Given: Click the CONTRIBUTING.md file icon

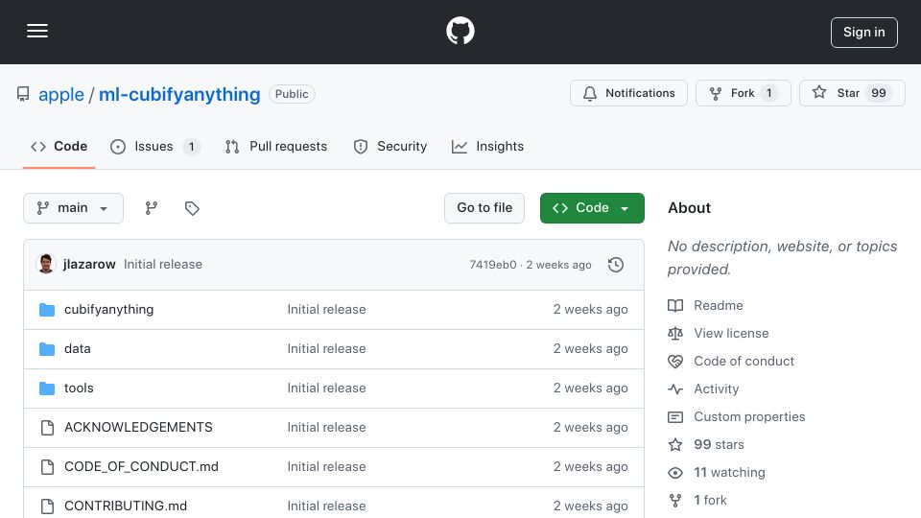Looking at the screenshot, I should [x=48, y=506].
